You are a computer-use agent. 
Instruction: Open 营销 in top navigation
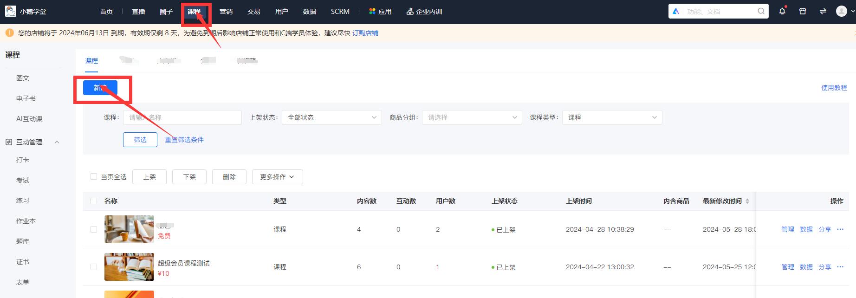[x=226, y=12]
